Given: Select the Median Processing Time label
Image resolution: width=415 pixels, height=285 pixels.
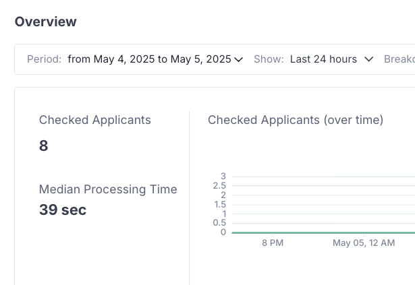Looking at the screenshot, I should (108, 189).
